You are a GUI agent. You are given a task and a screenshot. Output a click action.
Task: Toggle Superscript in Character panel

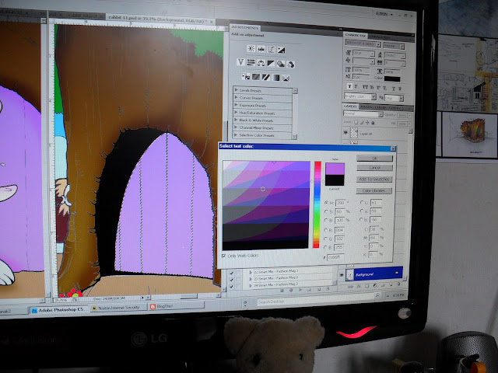coord(379,88)
